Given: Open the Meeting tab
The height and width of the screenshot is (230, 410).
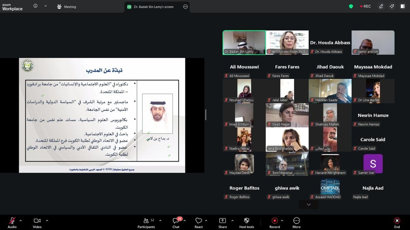Looking at the screenshot, I should (67, 6).
